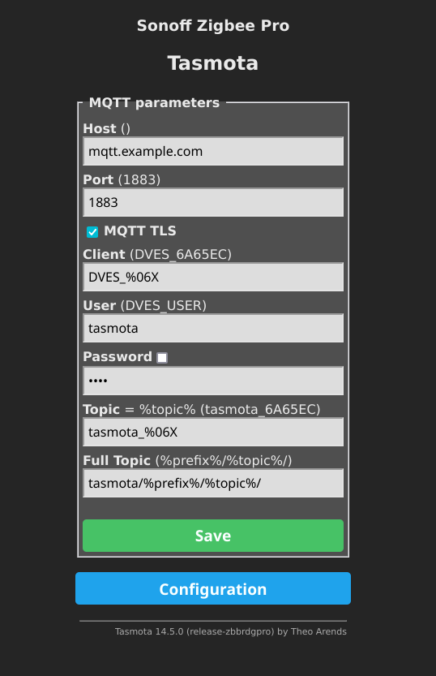Click the MQTT TLS label text
The width and height of the screenshot is (436, 676).
tap(140, 231)
